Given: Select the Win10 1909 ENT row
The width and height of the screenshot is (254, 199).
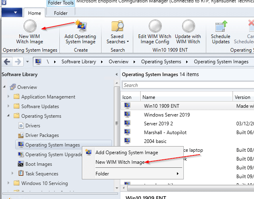Looking at the screenshot, I should pos(187,106).
